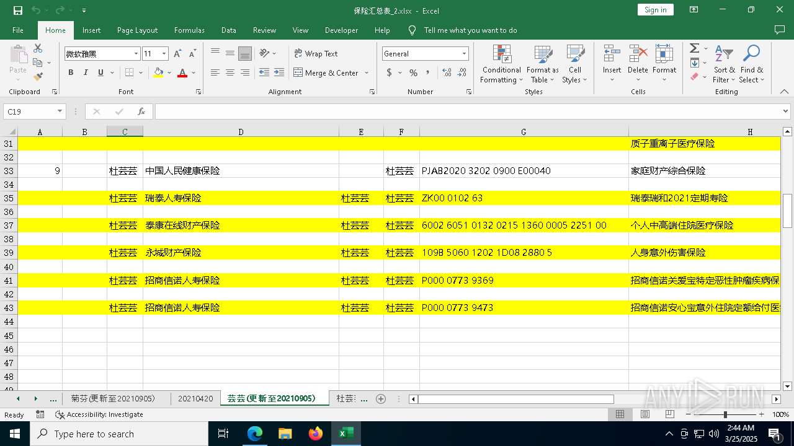Click the new sheet plus icon
794x446 pixels.
(x=381, y=399)
